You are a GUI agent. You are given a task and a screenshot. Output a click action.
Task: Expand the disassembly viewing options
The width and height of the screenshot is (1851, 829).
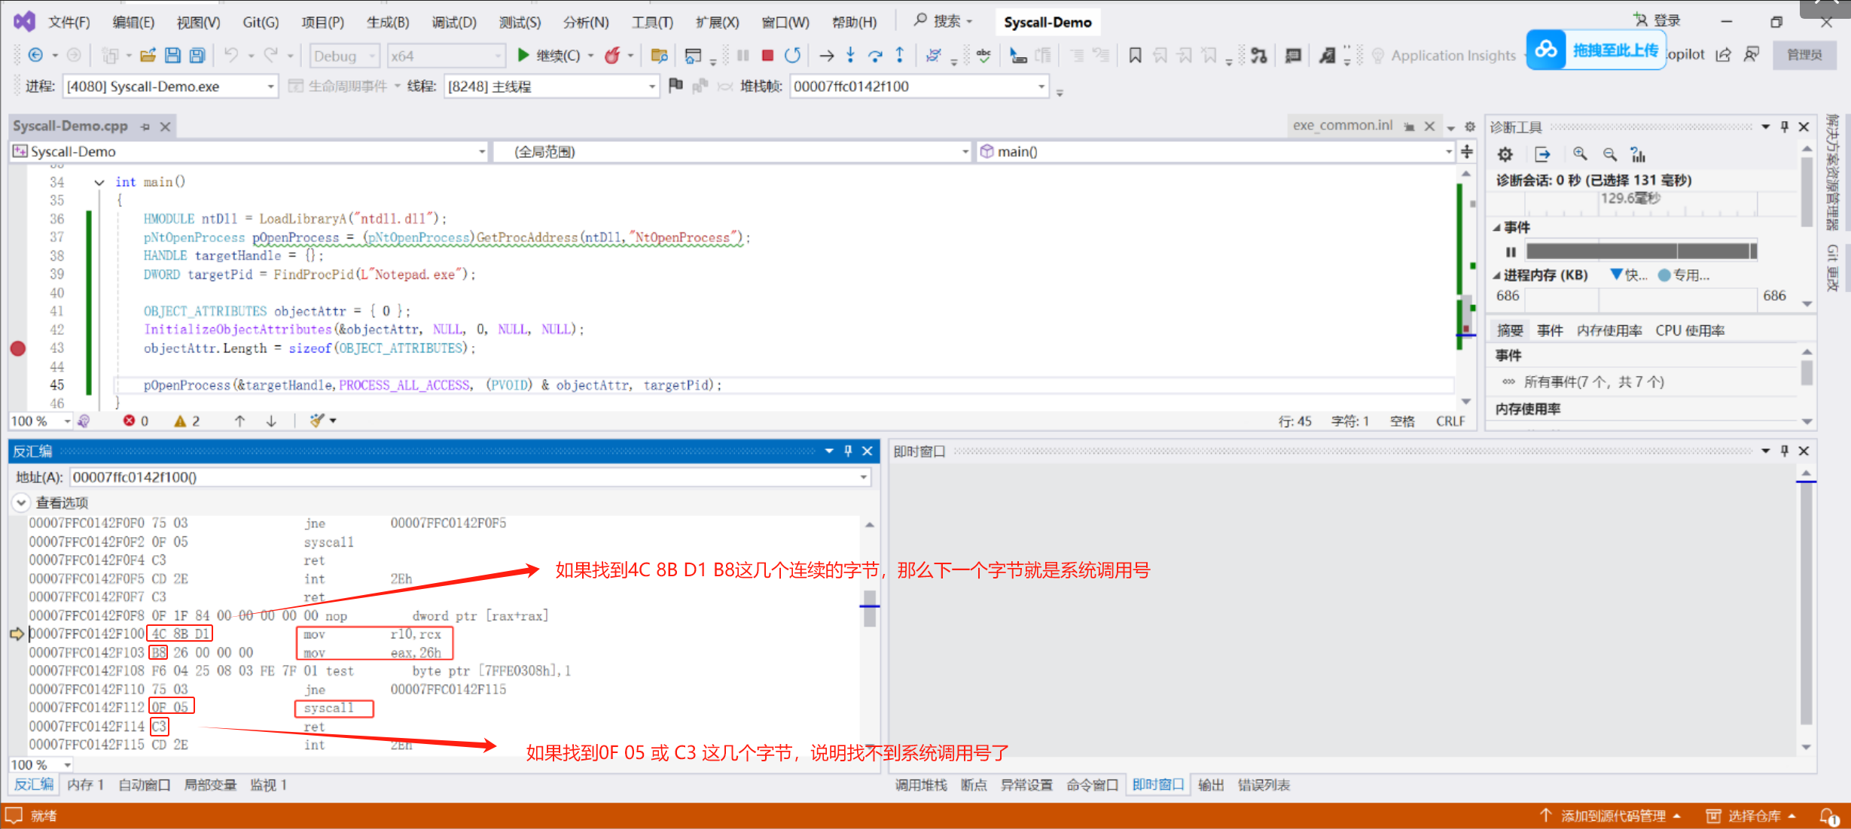tap(21, 503)
